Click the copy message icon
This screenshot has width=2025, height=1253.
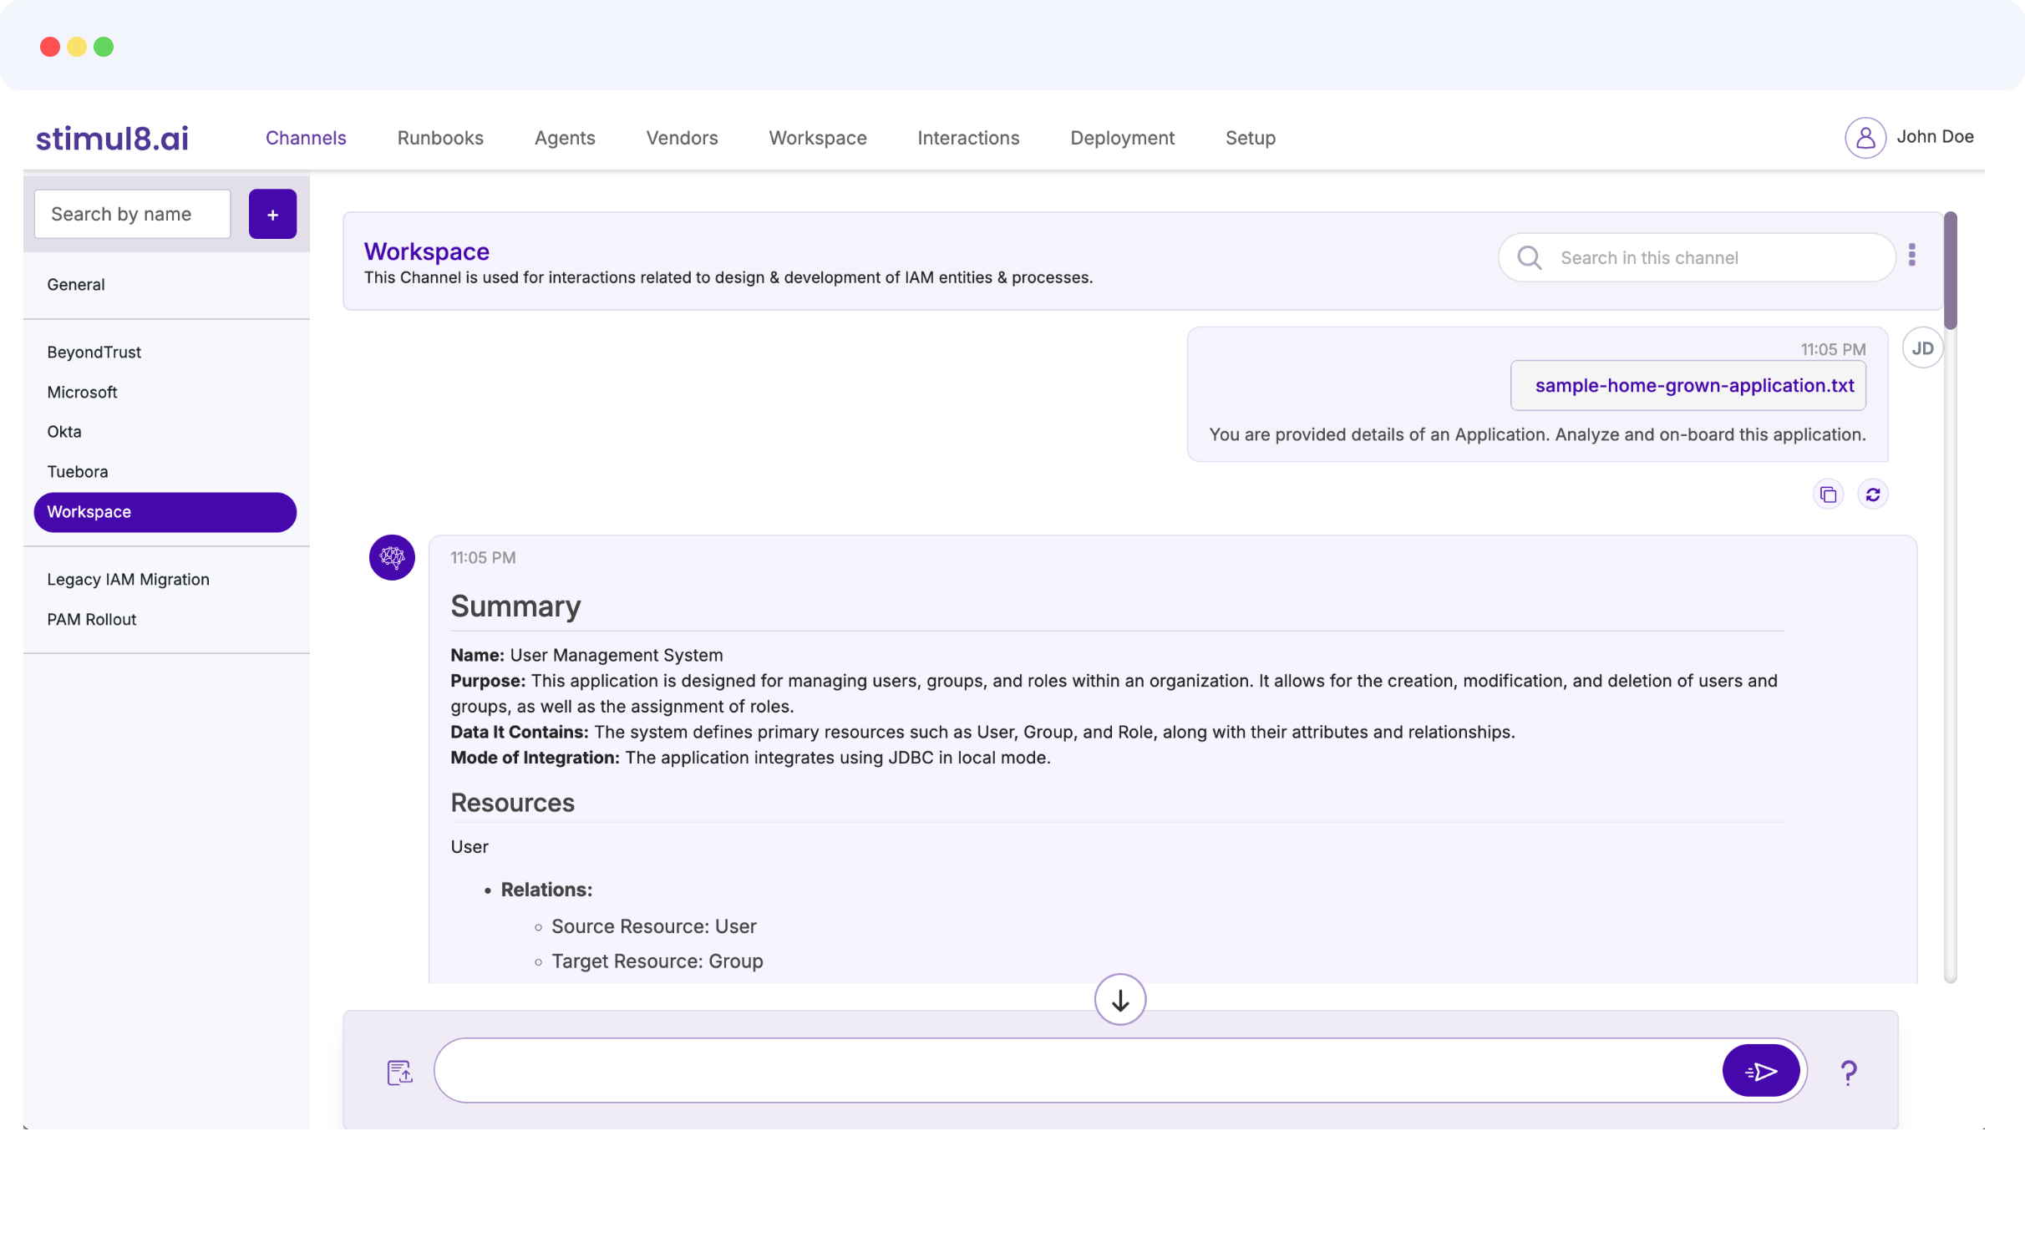pyautogui.click(x=1828, y=495)
